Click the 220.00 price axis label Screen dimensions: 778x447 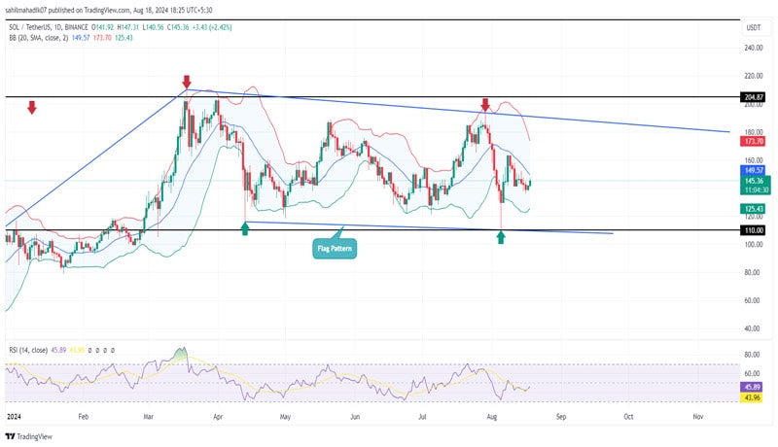[x=753, y=76]
